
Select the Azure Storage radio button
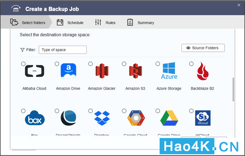[x=158, y=64]
